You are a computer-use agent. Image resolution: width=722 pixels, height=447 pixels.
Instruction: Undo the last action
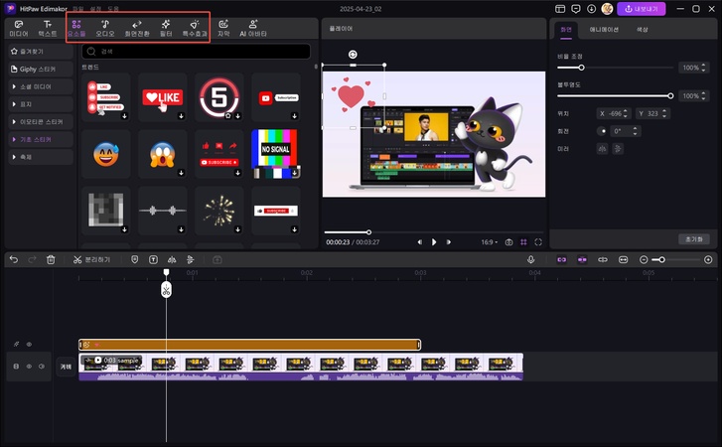(x=14, y=259)
